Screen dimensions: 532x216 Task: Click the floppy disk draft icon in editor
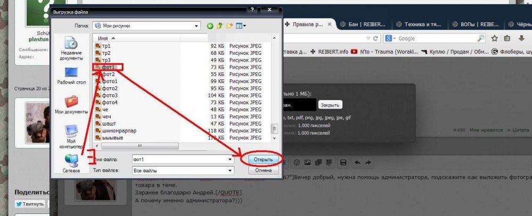(343, 162)
